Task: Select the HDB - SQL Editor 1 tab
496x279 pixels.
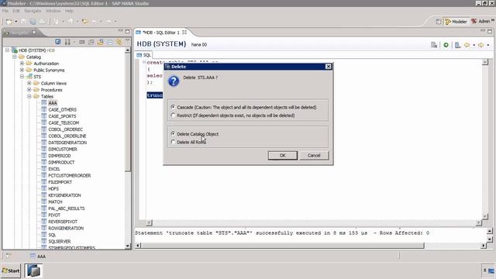Action: pyautogui.click(x=161, y=33)
